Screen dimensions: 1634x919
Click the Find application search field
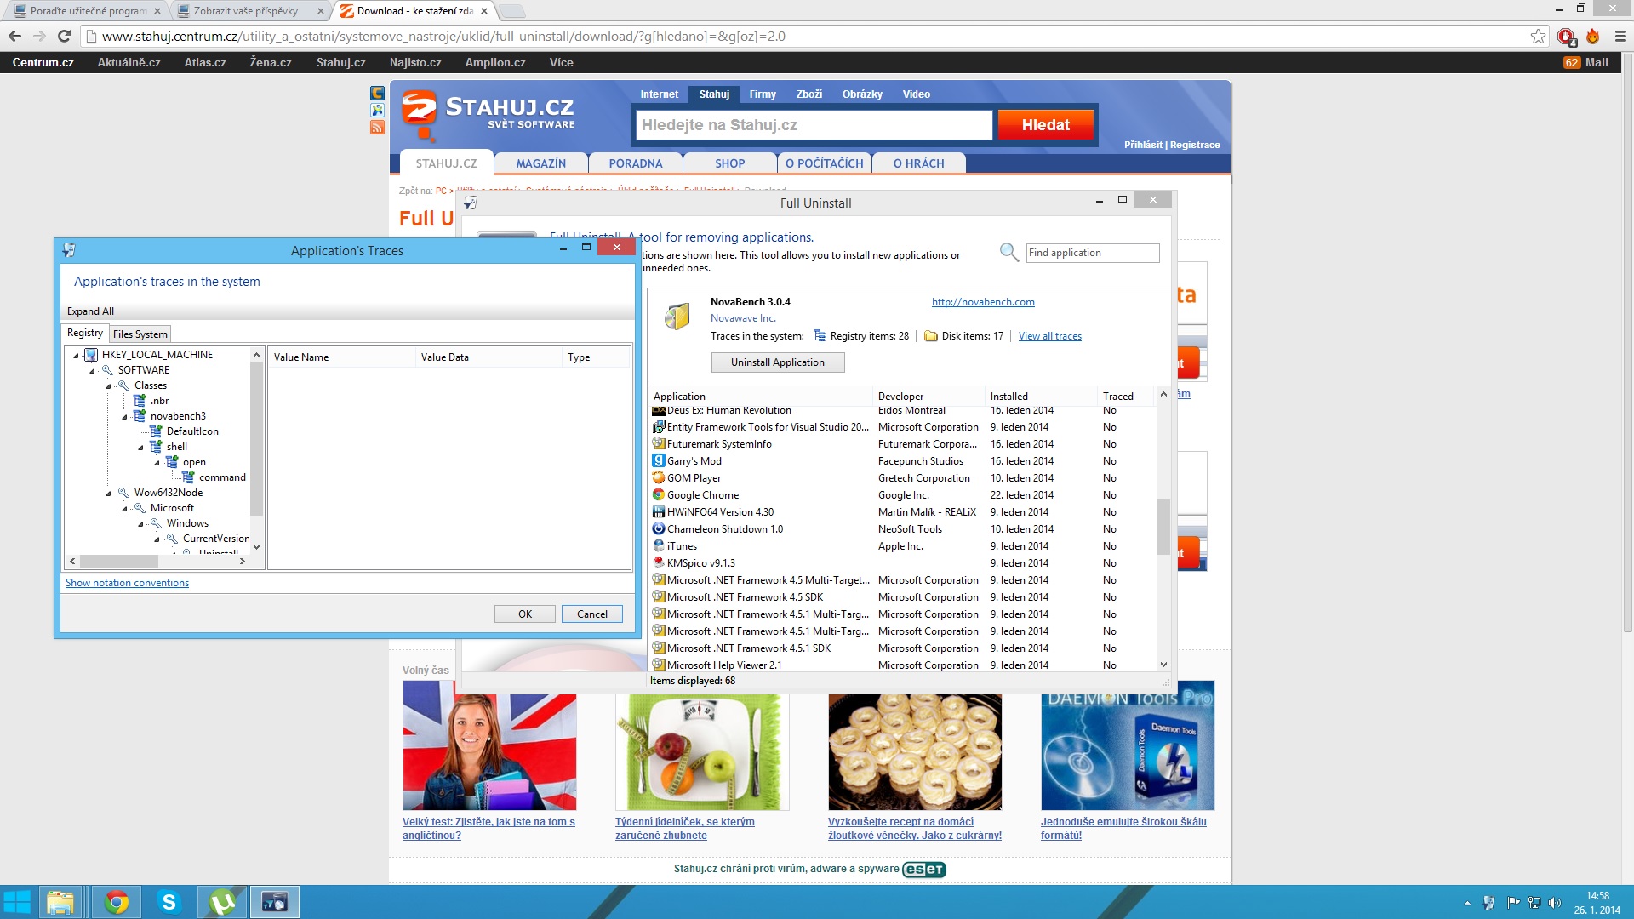coord(1092,253)
